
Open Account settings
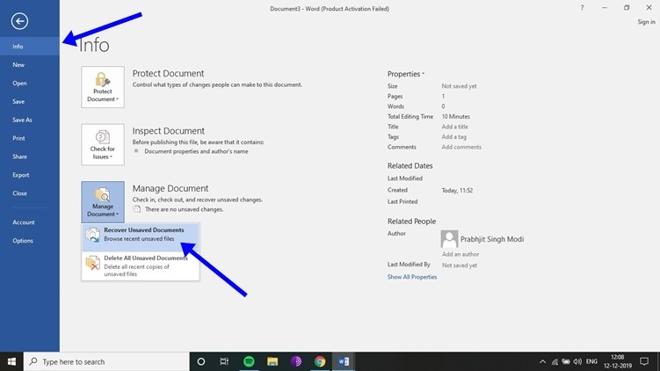30,222
